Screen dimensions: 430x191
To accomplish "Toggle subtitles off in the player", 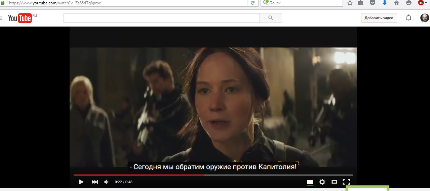I will click(310, 182).
